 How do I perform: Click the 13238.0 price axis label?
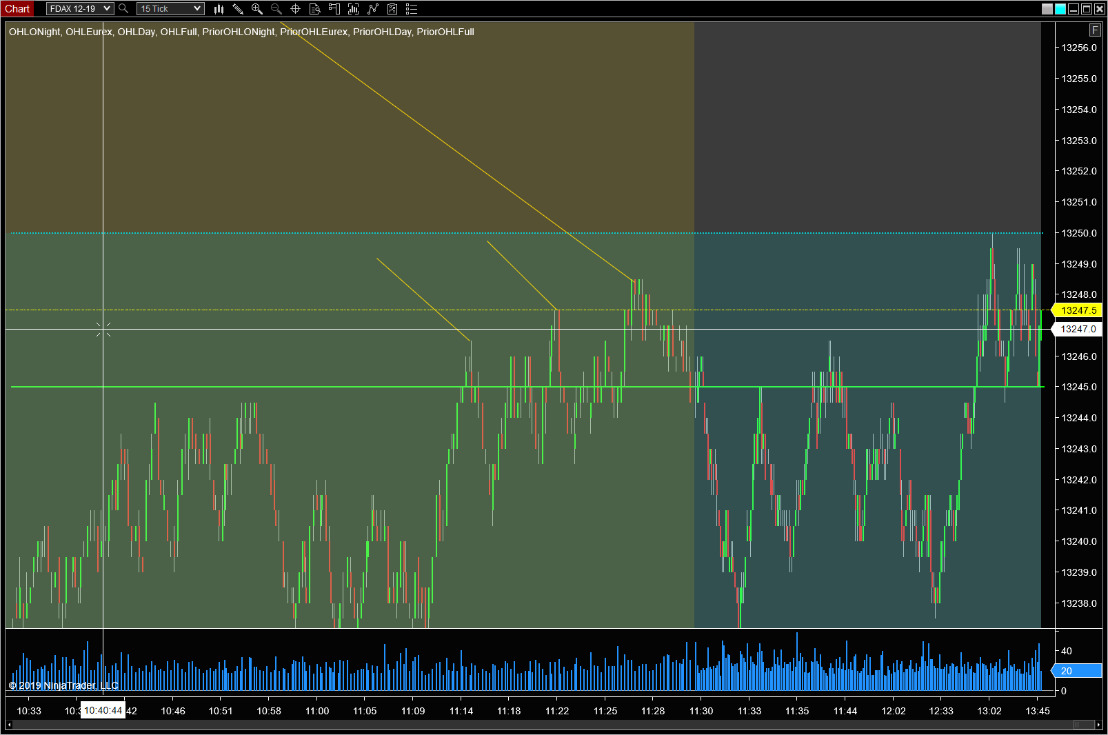coord(1079,603)
